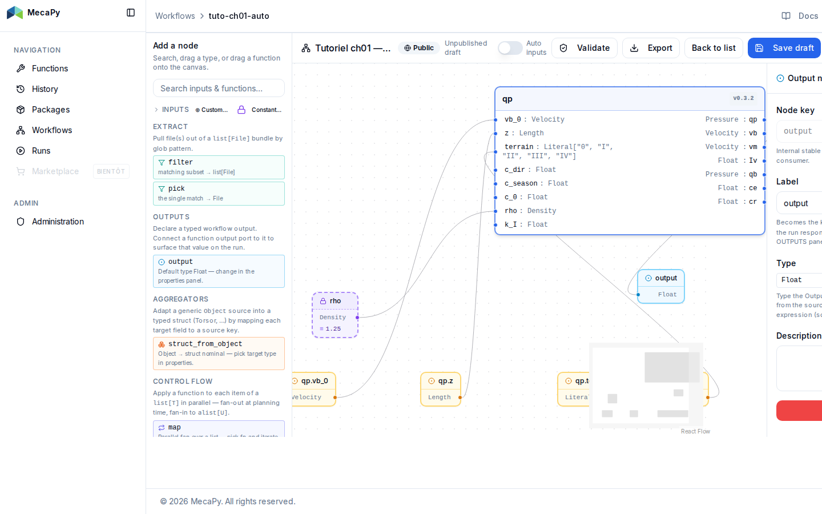822x514 pixels.
Task: Click the Save draft button
Action: (x=785, y=48)
